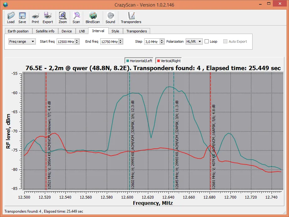Toggle the Sound toolbar button
The height and width of the screenshot is (217, 289).
click(x=110, y=18)
